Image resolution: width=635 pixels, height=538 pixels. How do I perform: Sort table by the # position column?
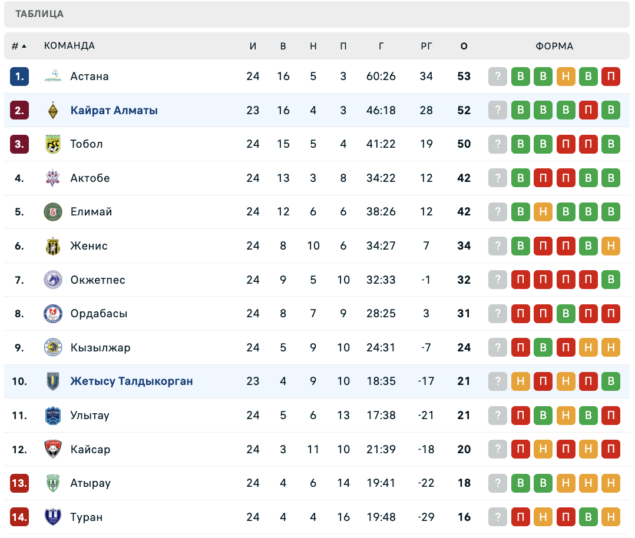tap(19, 46)
